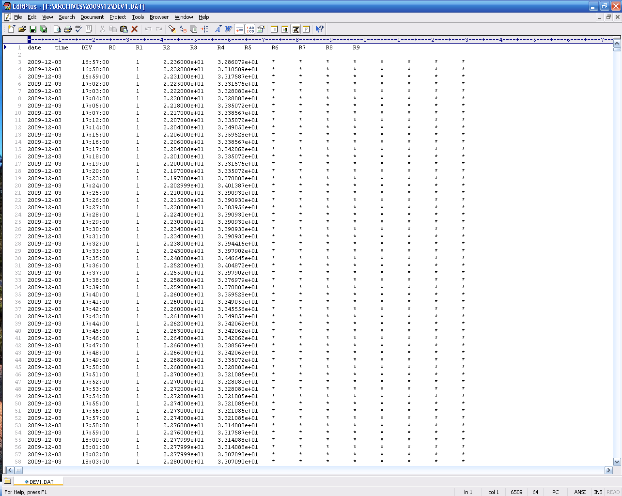Click the red X Delete icon

(x=135, y=29)
